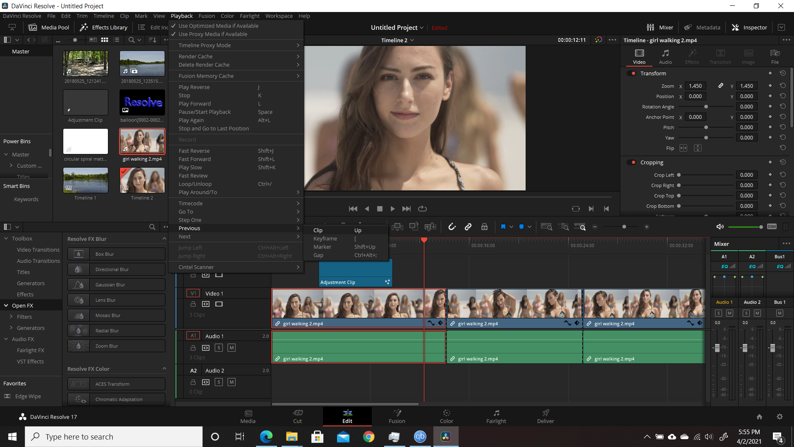Jump to last frame in viewer
The image size is (794, 447).
click(x=407, y=209)
